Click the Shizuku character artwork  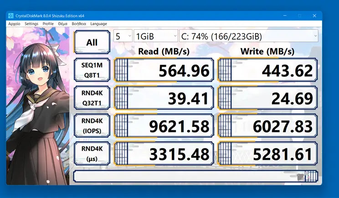38,106
